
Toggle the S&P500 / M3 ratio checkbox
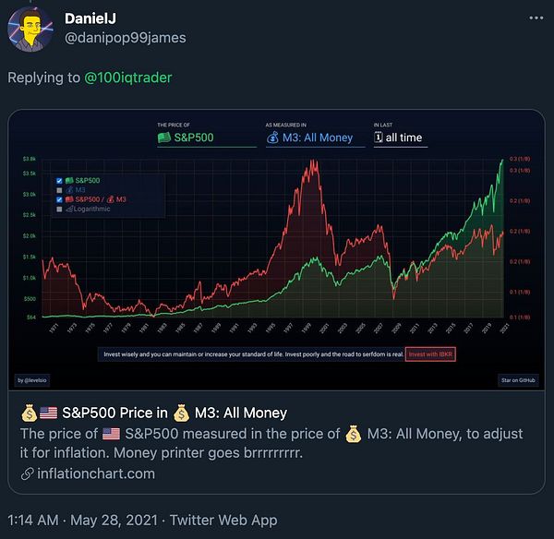pos(60,199)
